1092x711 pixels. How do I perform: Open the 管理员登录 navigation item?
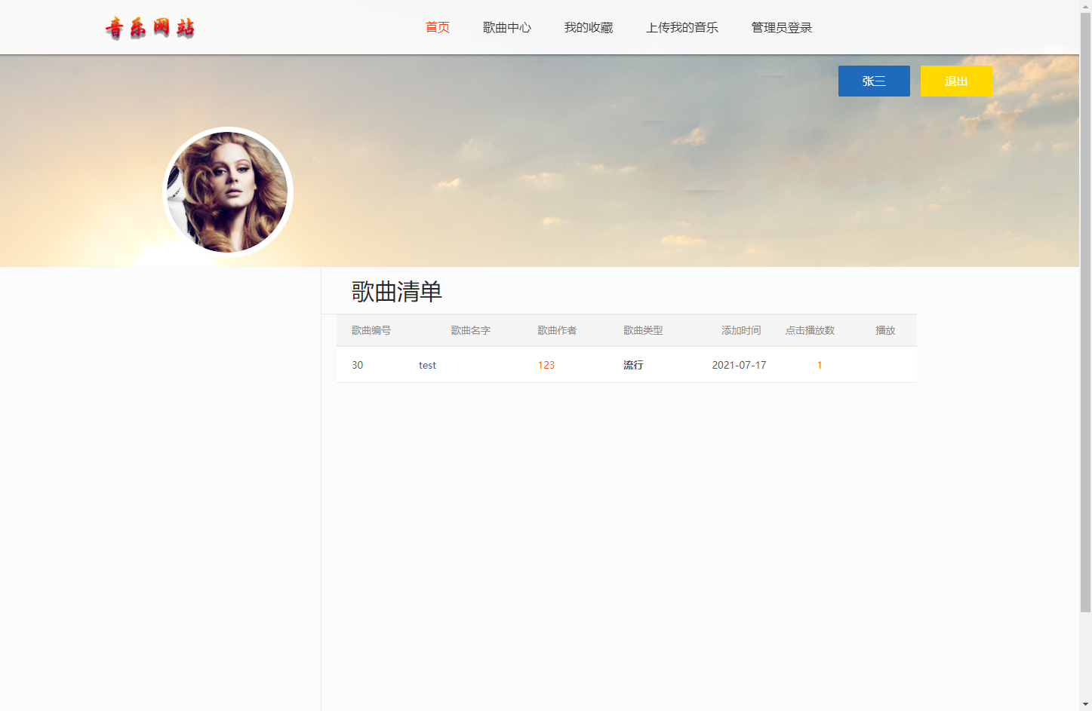[780, 27]
